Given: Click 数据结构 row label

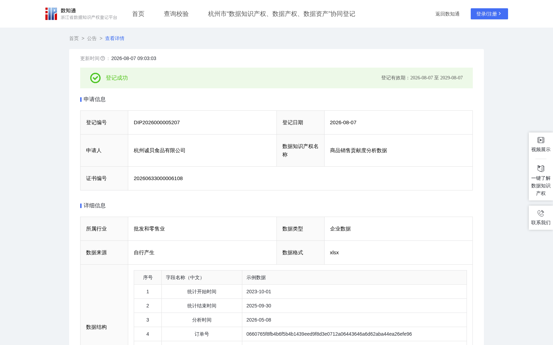Looking at the screenshot, I should pos(96,327).
